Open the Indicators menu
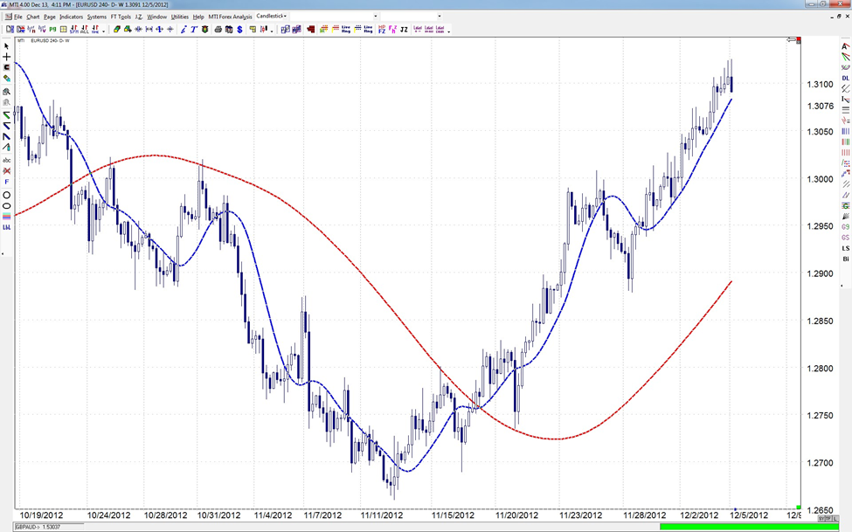The image size is (852, 532). coord(71,17)
